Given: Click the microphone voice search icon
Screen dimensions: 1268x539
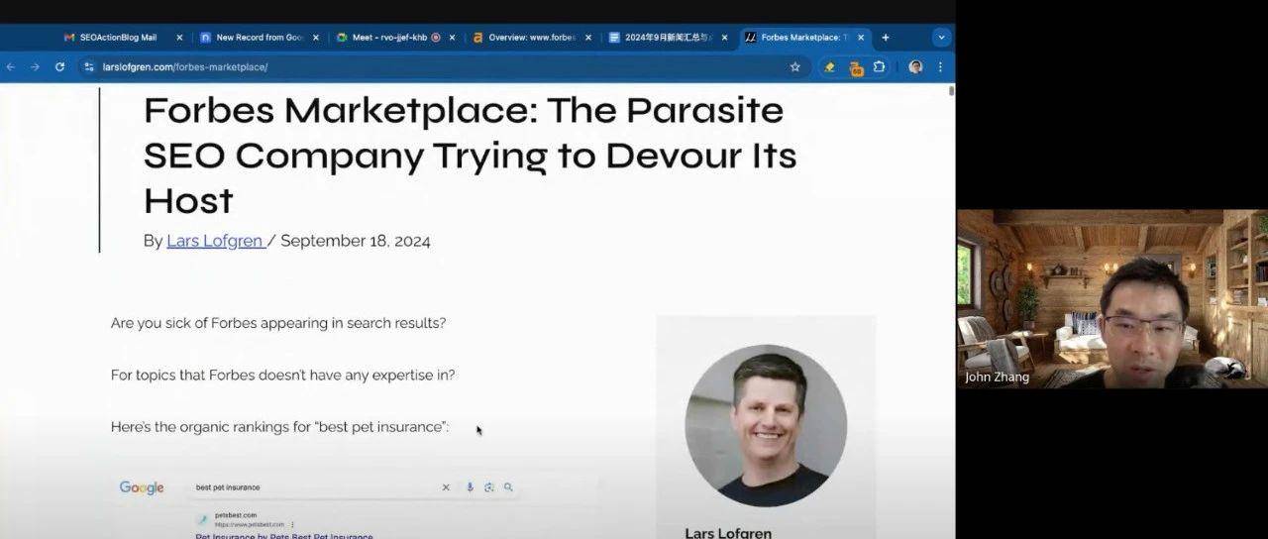Looking at the screenshot, I should coord(470,487).
